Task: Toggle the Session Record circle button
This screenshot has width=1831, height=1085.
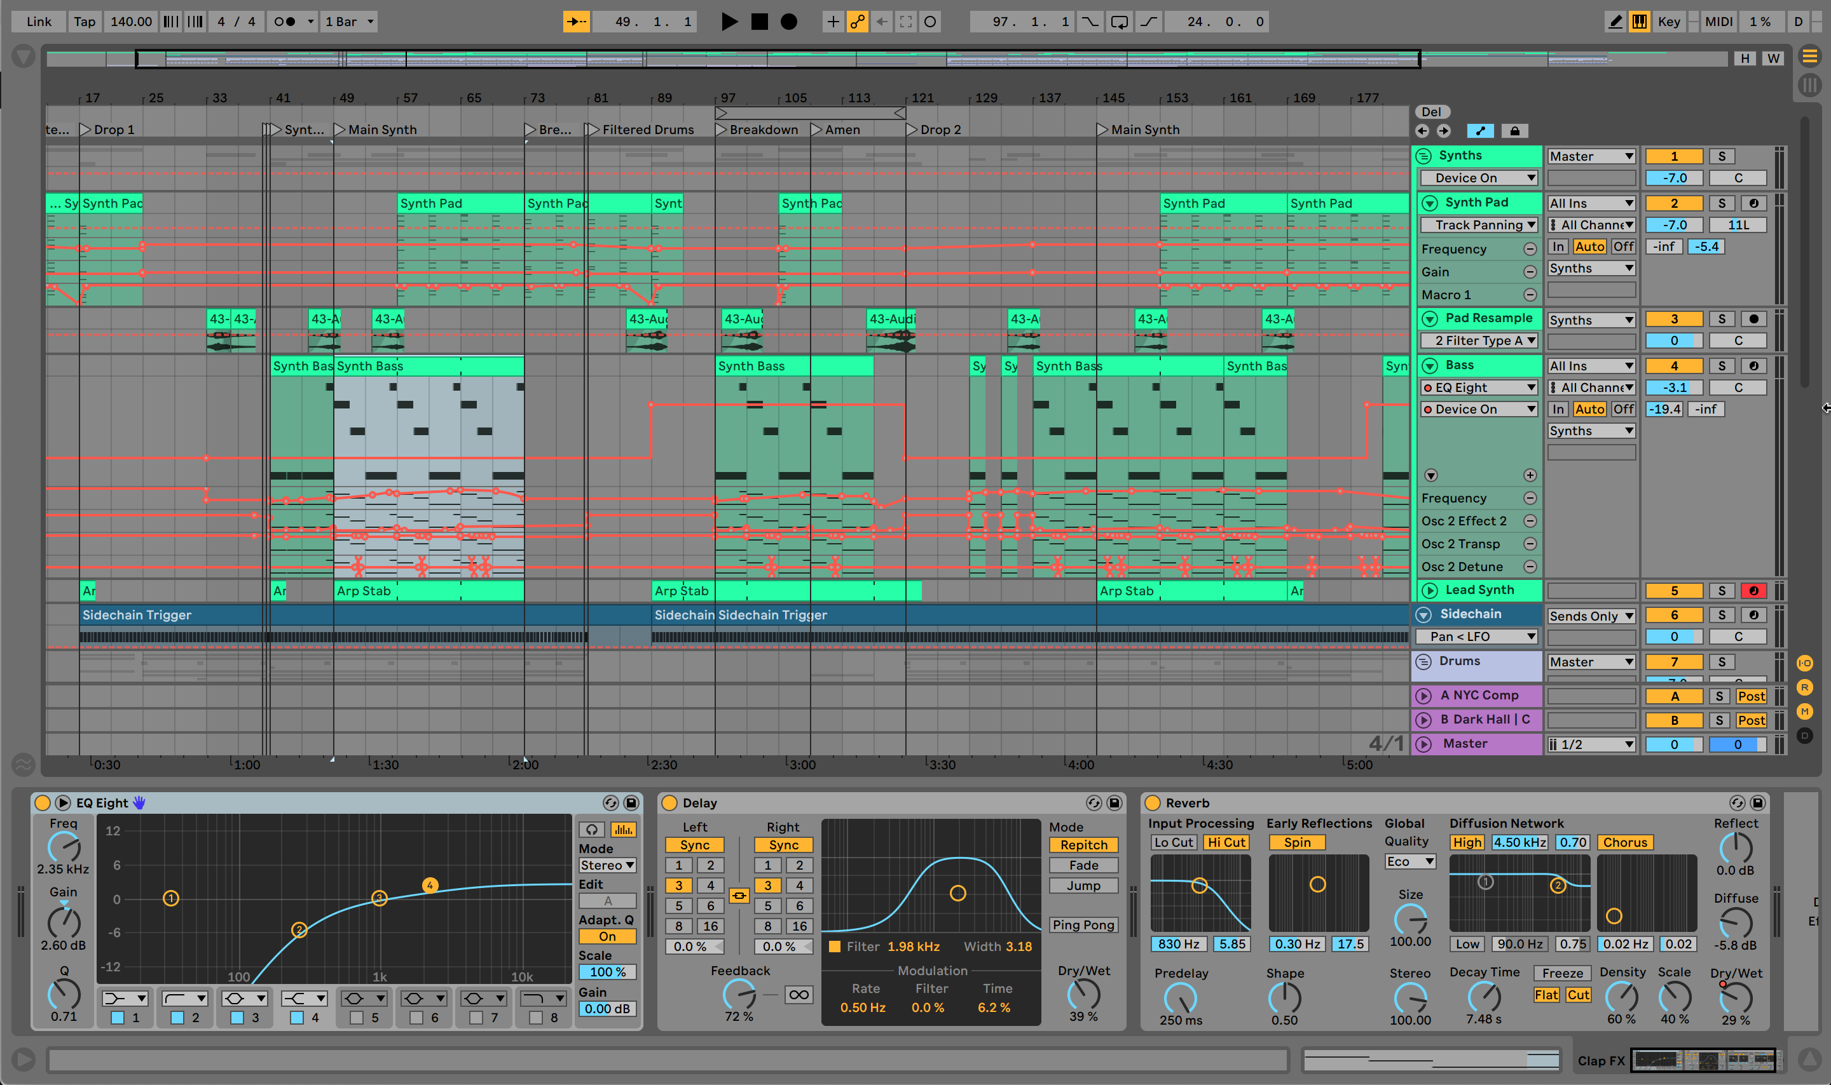Action: 929,22
